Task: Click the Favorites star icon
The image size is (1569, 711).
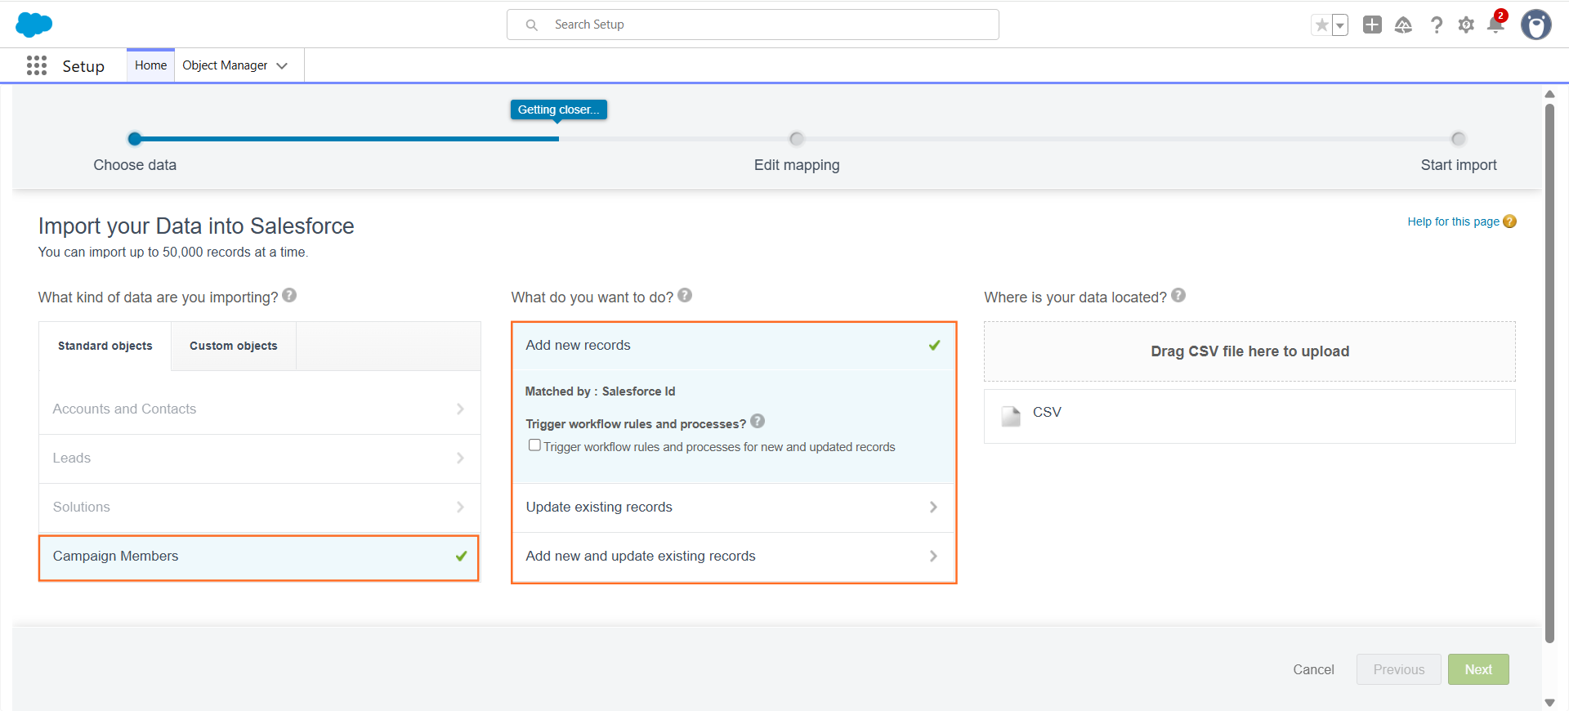Action: [1321, 25]
